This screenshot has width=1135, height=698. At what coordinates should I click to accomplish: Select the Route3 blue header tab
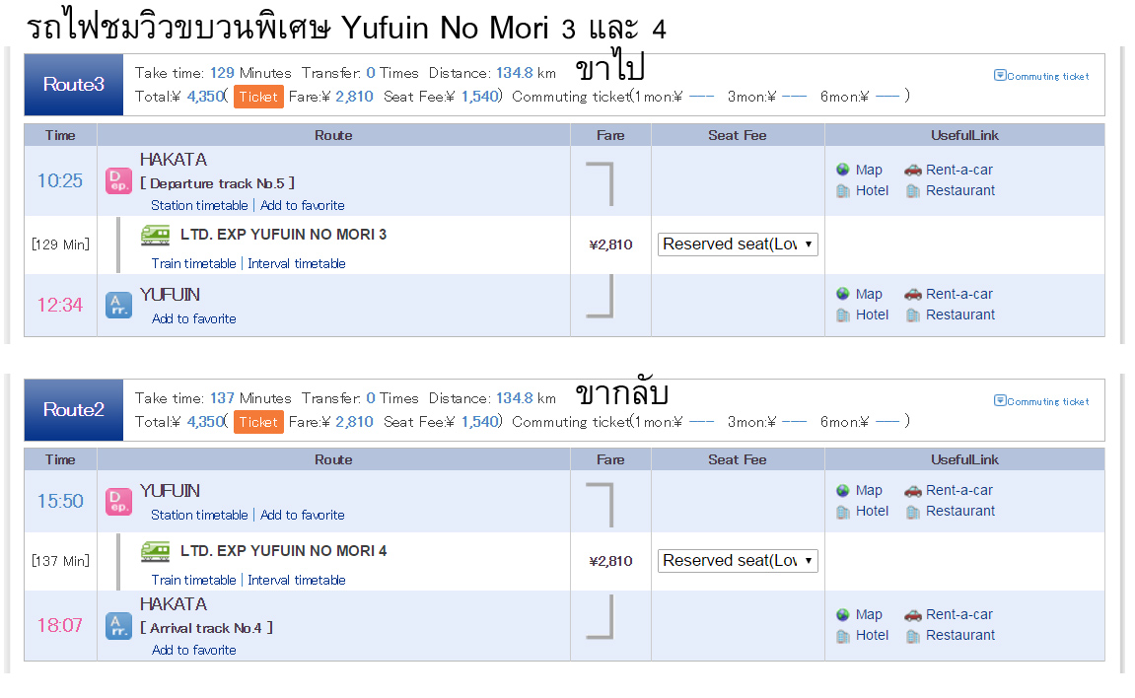(74, 85)
